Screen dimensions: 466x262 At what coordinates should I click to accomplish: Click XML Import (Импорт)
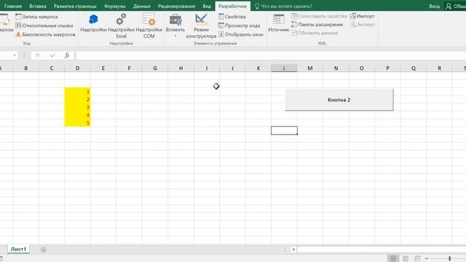pyautogui.click(x=363, y=16)
